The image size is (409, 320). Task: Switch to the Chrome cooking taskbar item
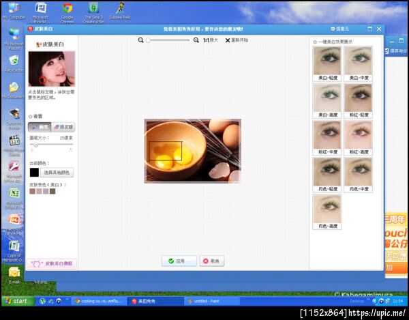(99, 301)
